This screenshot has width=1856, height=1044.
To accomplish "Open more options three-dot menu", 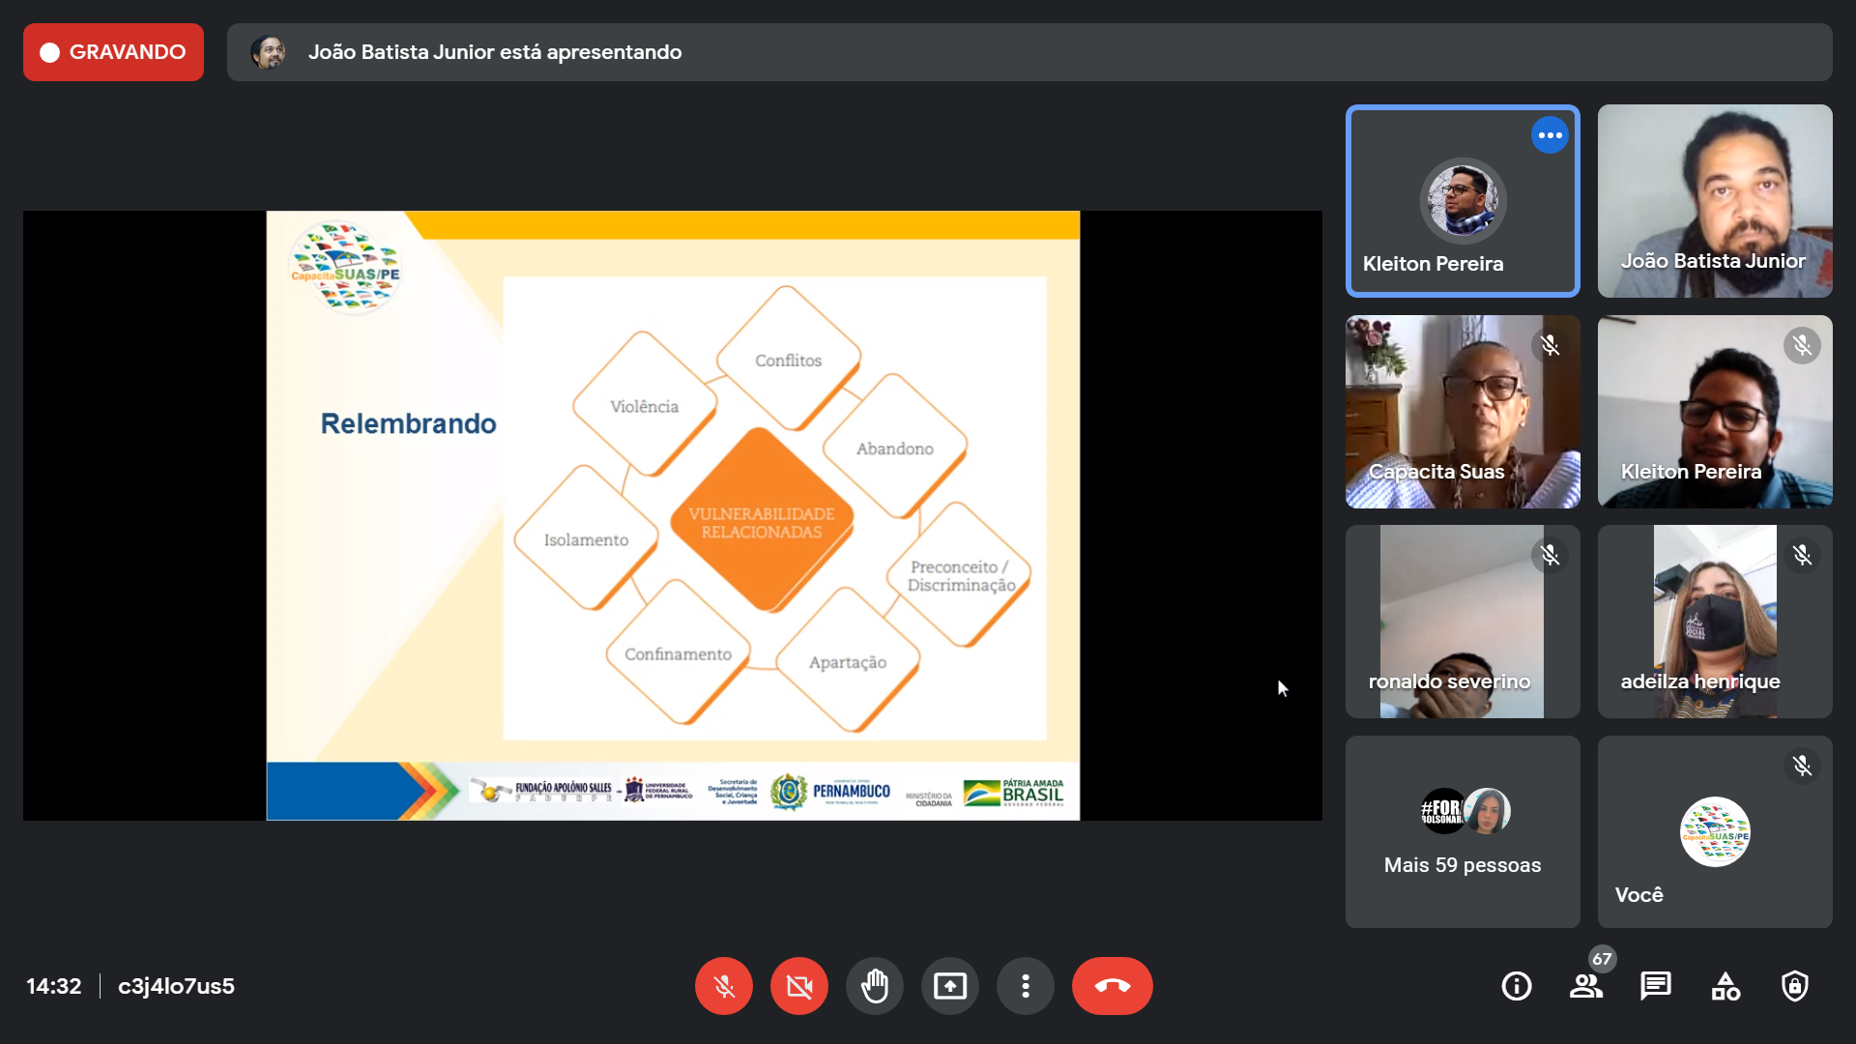I will [1025, 986].
